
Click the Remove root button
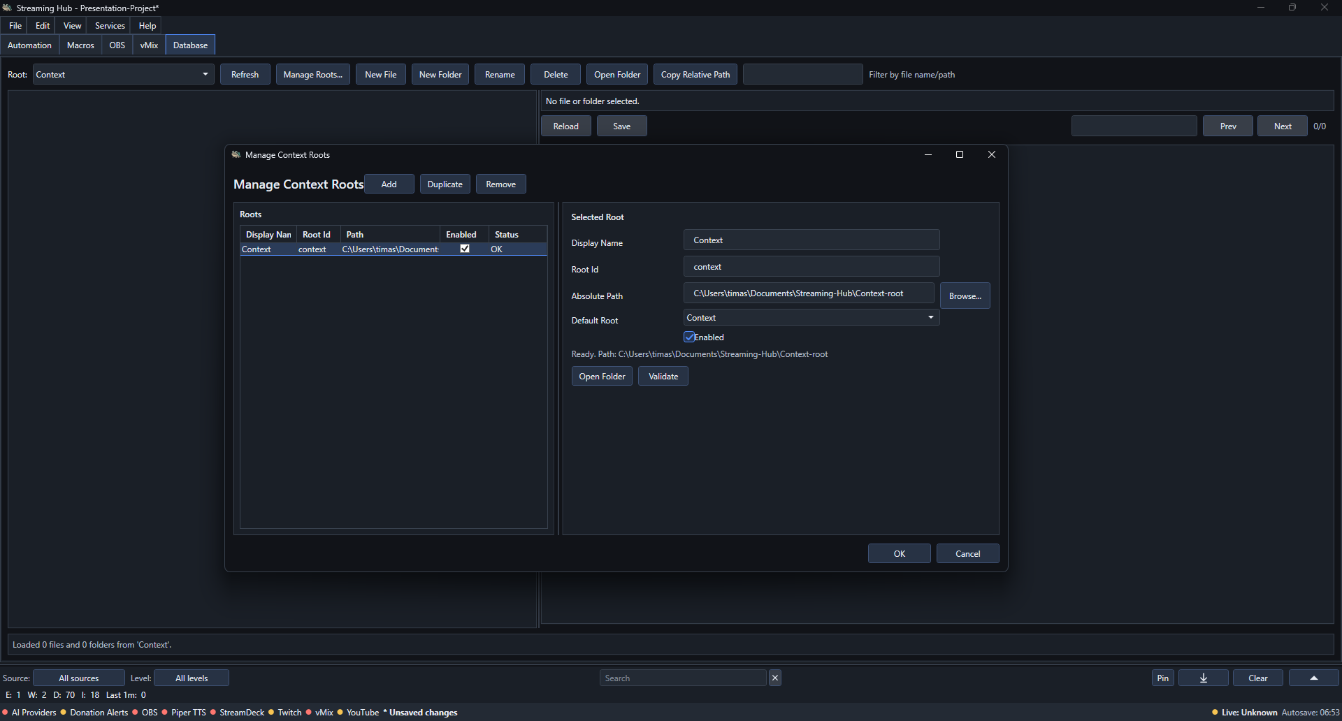tap(501, 184)
